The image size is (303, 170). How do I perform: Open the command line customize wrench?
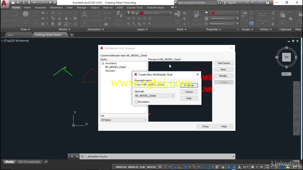pyautogui.click(x=77, y=156)
